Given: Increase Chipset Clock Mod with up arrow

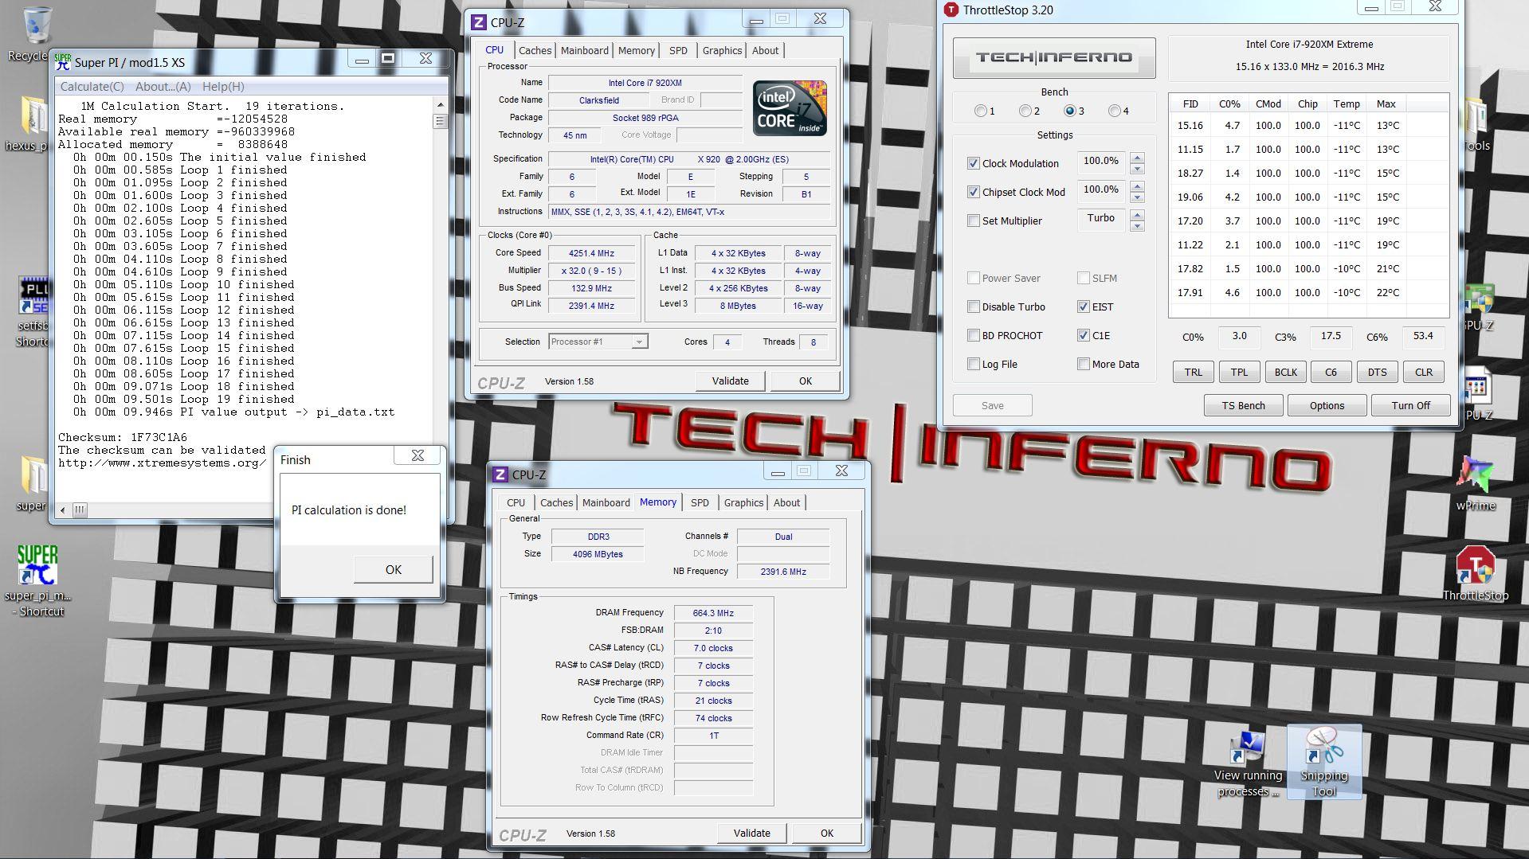Looking at the screenshot, I should pos(1137,186).
